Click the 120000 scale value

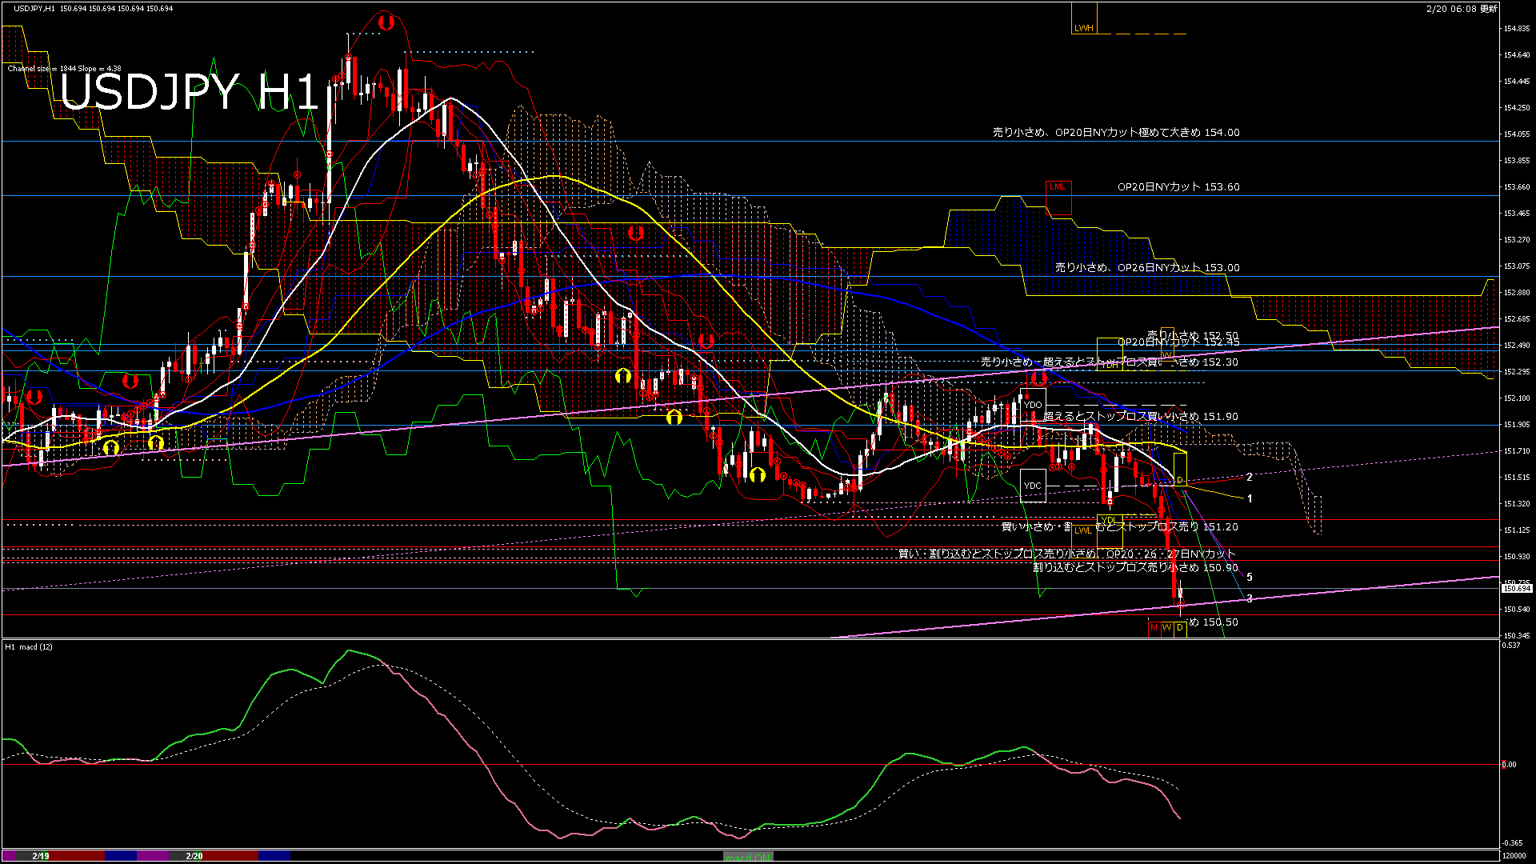(x=1514, y=856)
